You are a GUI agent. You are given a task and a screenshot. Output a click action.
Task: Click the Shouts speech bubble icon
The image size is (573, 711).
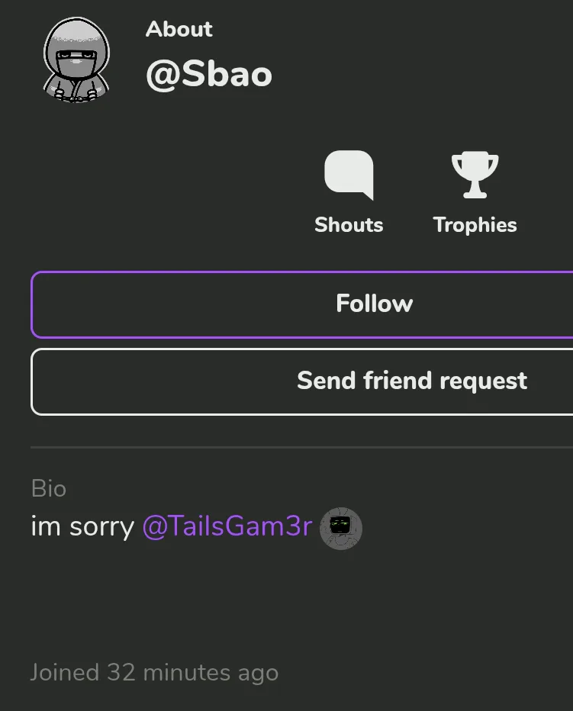click(x=349, y=175)
